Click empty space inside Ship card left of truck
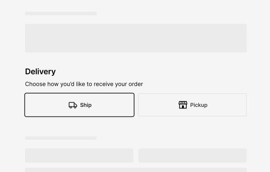The width and height of the screenshot is (270, 172). [x=46, y=105]
